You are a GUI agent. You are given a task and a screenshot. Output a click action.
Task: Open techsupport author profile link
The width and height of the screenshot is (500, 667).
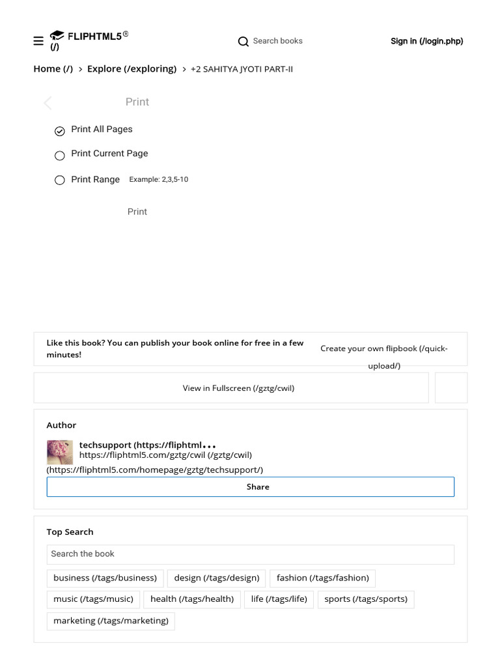148,446
